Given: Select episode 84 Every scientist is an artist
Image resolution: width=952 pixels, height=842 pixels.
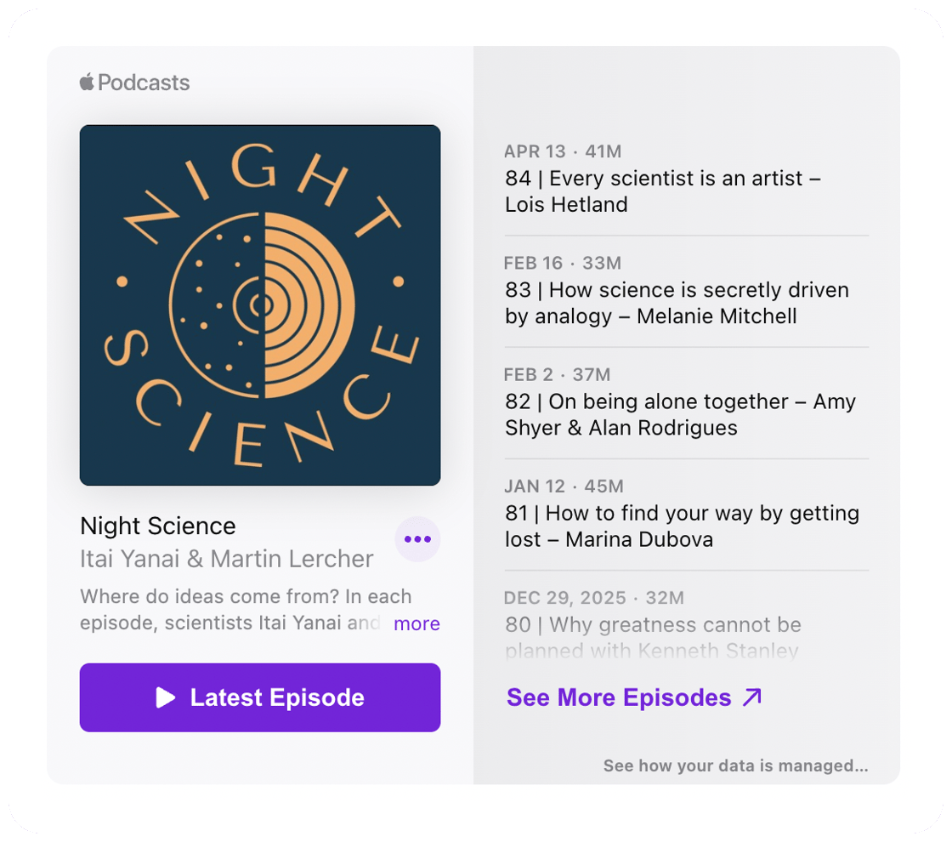Looking at the screenshot, I should click(686, 179).
